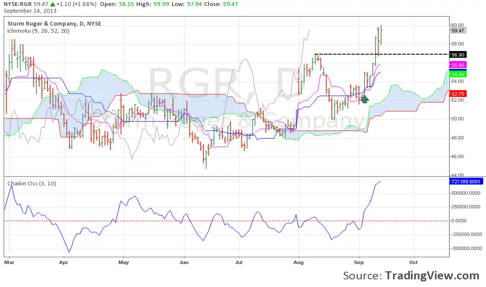The image size is (486, 287).
Task: Click the Jul label on time axis
Action: [x=239, y=262]
